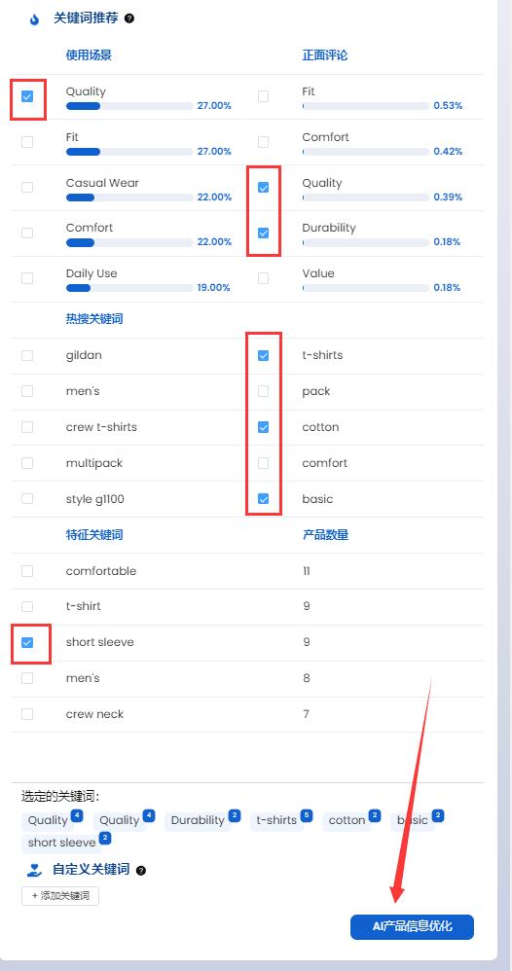Screen dimensions: 512x971
Task: Click the short sleeve selected keyword tag
Action: (62, 843)
